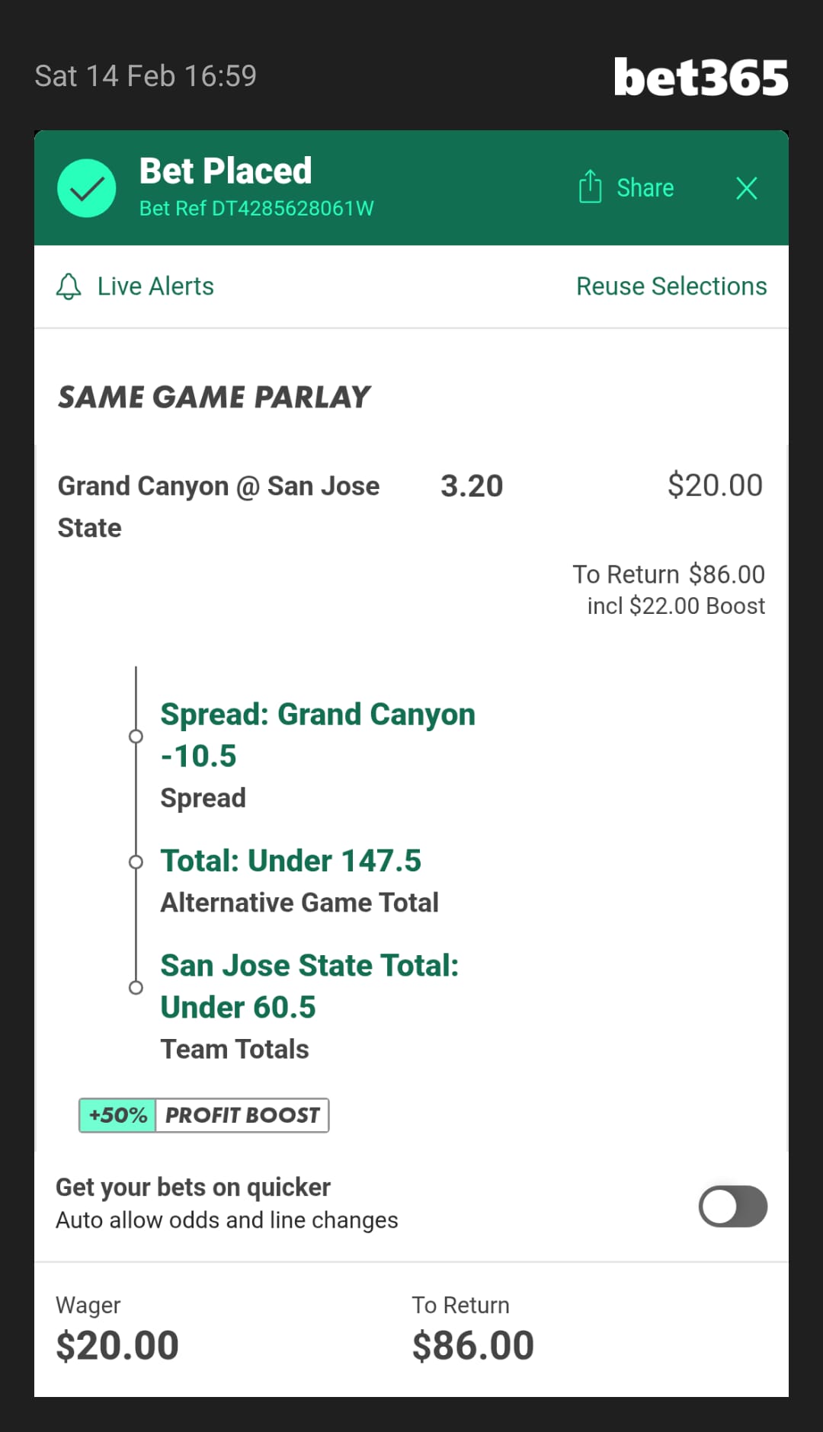823x1432 pixels.
Task: Click Reuse Selections link
Action: pyautogui.click(x=671, y=286)
